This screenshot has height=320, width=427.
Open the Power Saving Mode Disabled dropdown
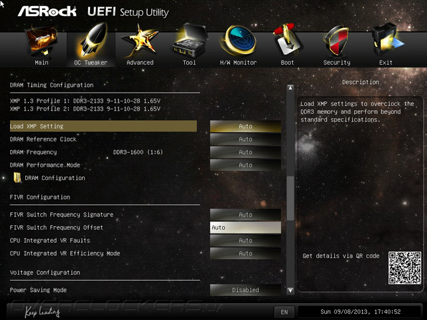tap(246, 290)
